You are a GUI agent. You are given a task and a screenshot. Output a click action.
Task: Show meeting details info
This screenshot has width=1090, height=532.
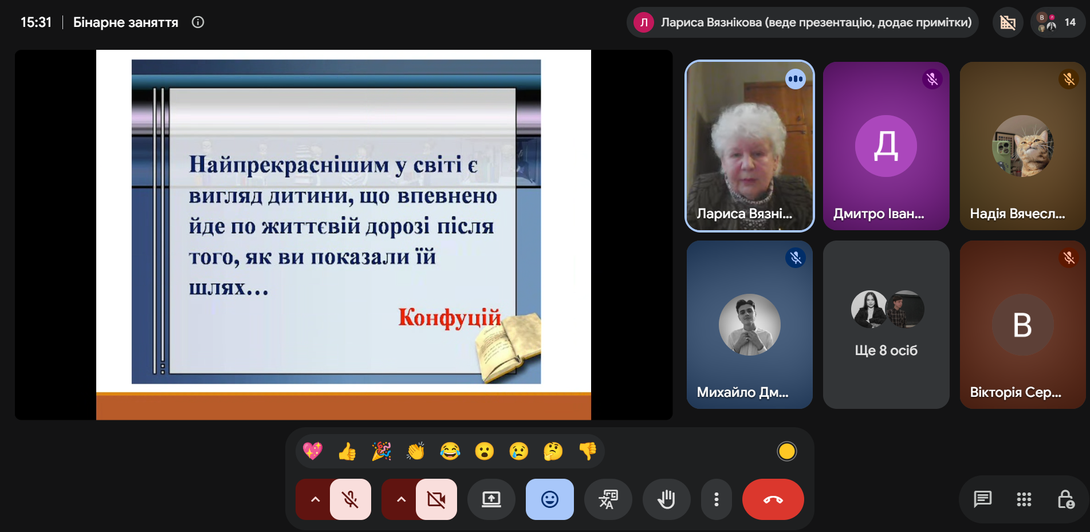tap(198, 22)
